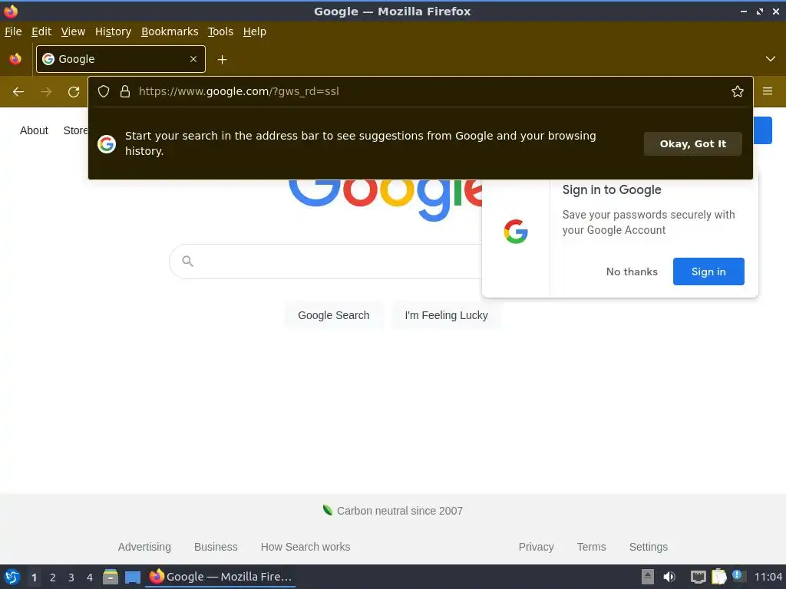Open How Search works link
Viewport: 786px width, 589px height.
pos(305,547)
